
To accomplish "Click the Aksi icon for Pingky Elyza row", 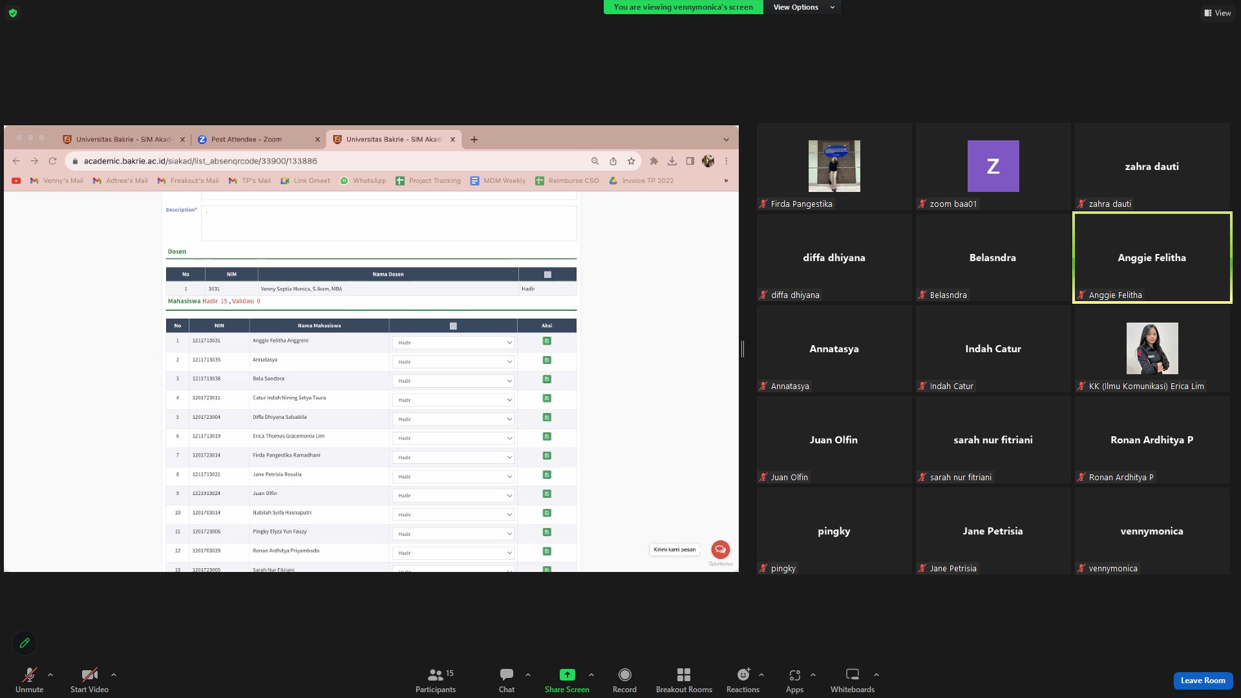I will point(547,532).
